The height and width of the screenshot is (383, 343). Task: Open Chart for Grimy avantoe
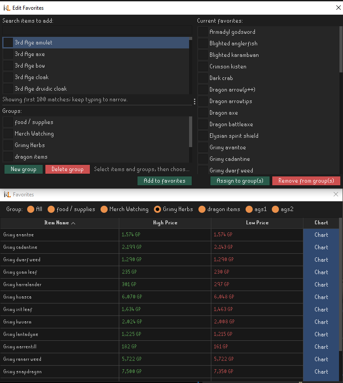321,235
